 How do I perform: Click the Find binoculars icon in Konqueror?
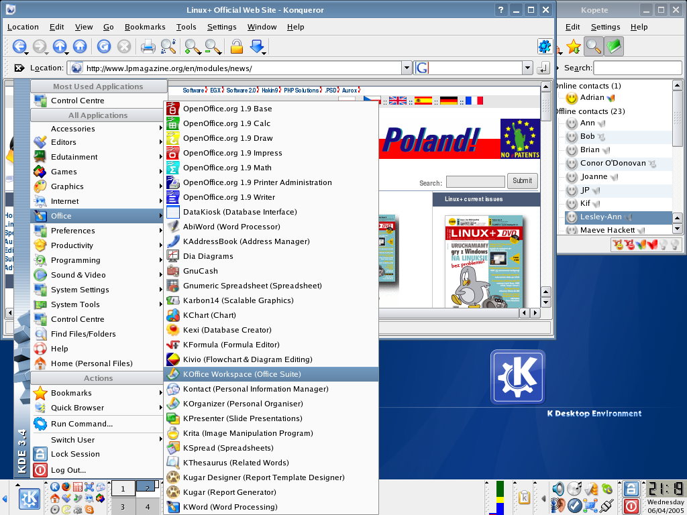coord(168,46)
